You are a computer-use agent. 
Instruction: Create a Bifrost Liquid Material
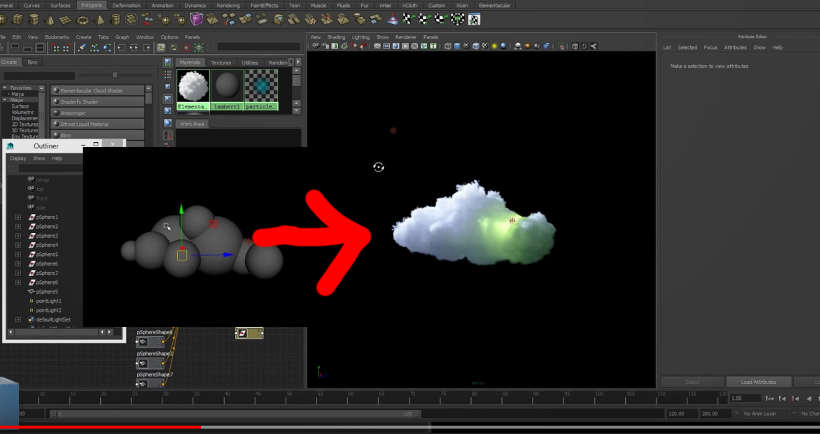[97, 124]
